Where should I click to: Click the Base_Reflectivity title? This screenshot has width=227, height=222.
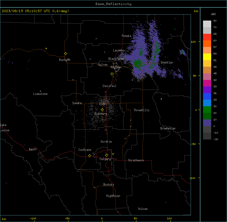tap(113, 4)
